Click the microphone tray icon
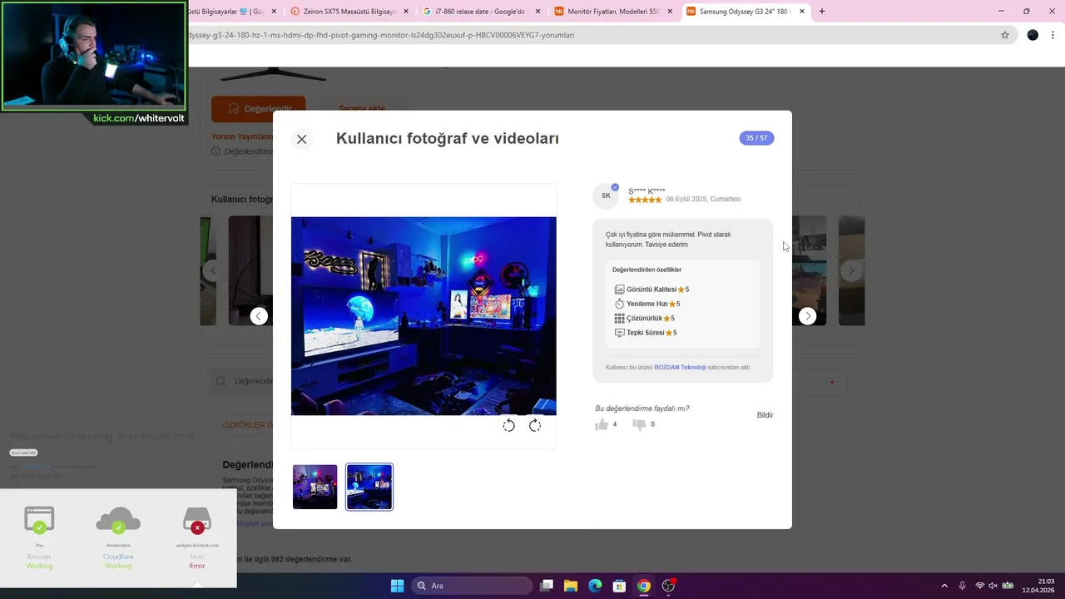This screenshot has width=1065, height=599. tap(963, 586)
